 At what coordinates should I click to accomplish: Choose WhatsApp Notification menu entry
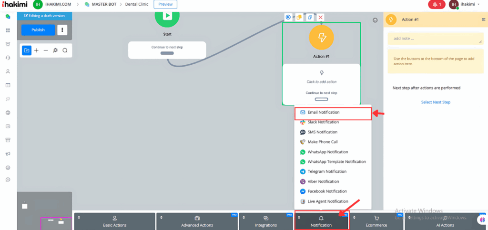pyautogui.click(x=327, y=152)
